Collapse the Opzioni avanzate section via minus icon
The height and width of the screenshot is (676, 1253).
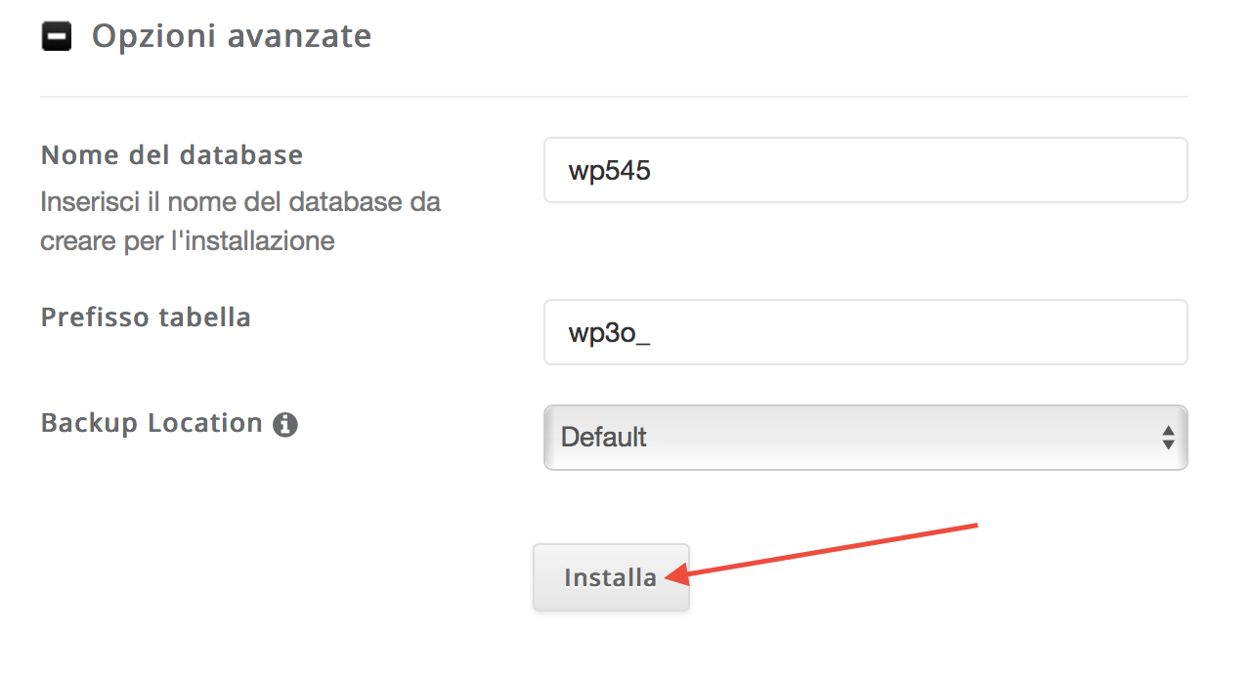click(57, 37)
